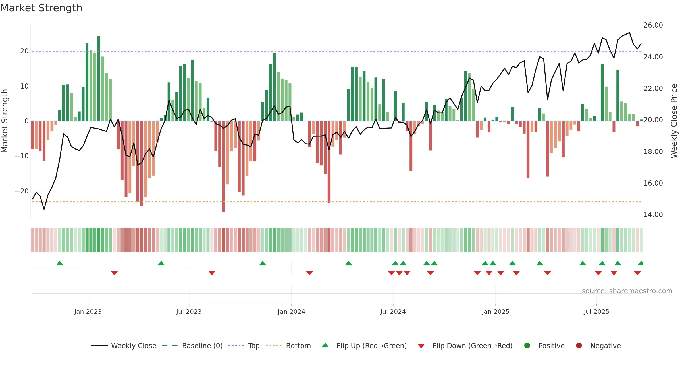Click the Jan 2023 axis label

[88, 312]
